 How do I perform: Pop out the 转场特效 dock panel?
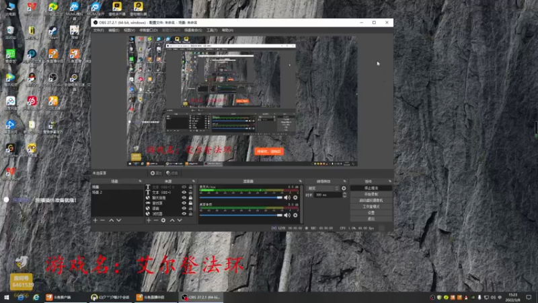pyautogui.click(x=344, y=181)
